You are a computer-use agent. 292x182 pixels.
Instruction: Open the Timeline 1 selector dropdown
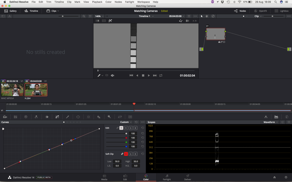(x=146, y=16)
